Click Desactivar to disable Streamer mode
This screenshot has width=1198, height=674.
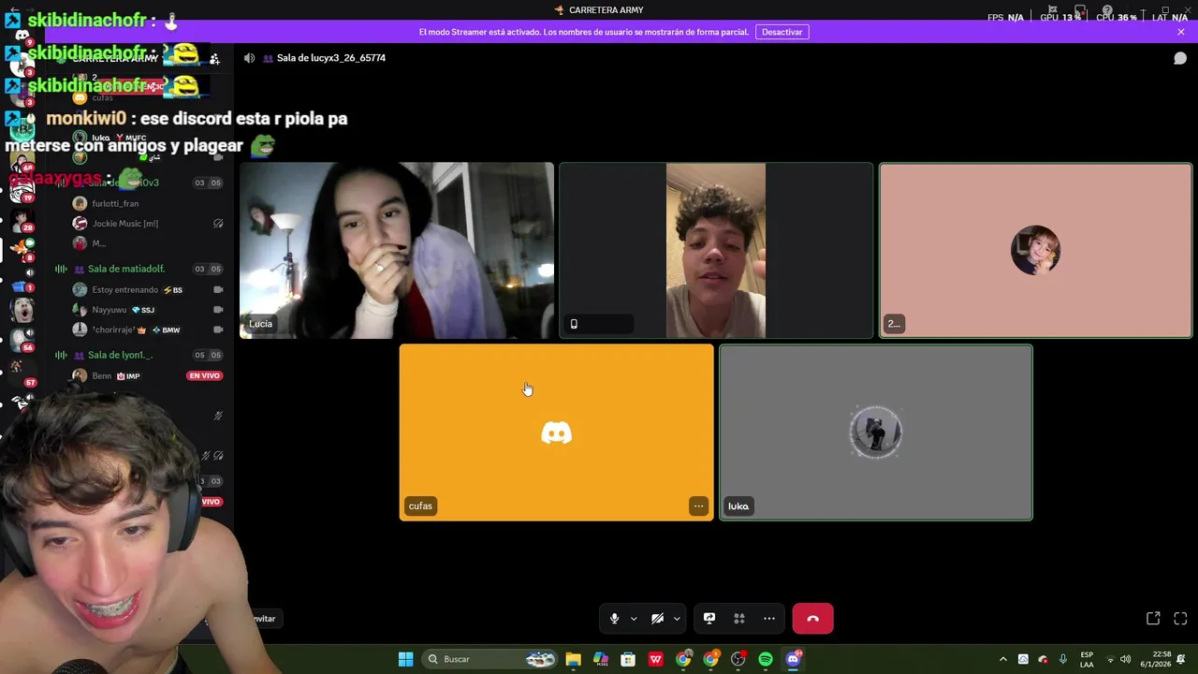(782, 32)
